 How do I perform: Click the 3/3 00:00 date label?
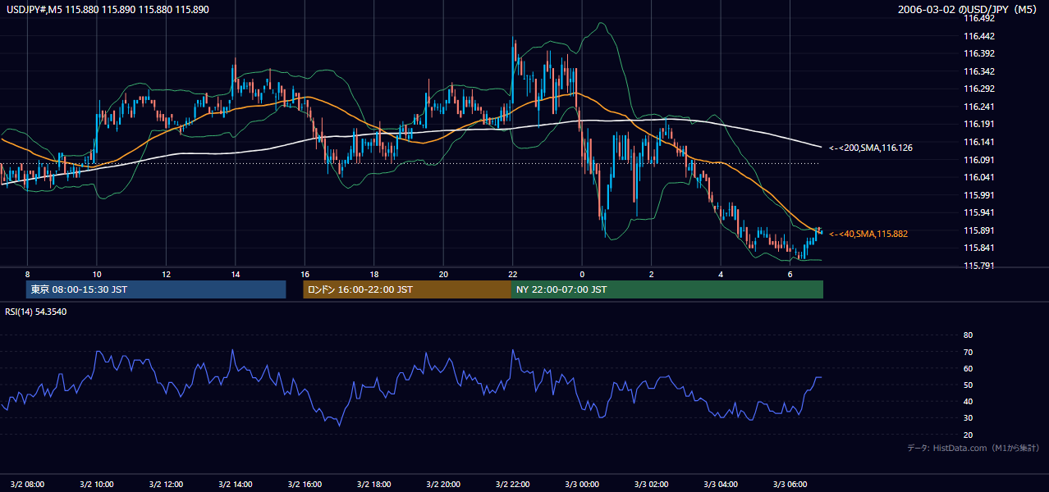click(x=582, y=484)
